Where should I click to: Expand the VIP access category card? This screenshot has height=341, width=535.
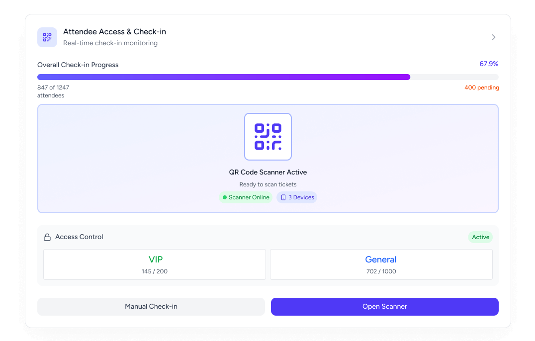coord(155,264)
